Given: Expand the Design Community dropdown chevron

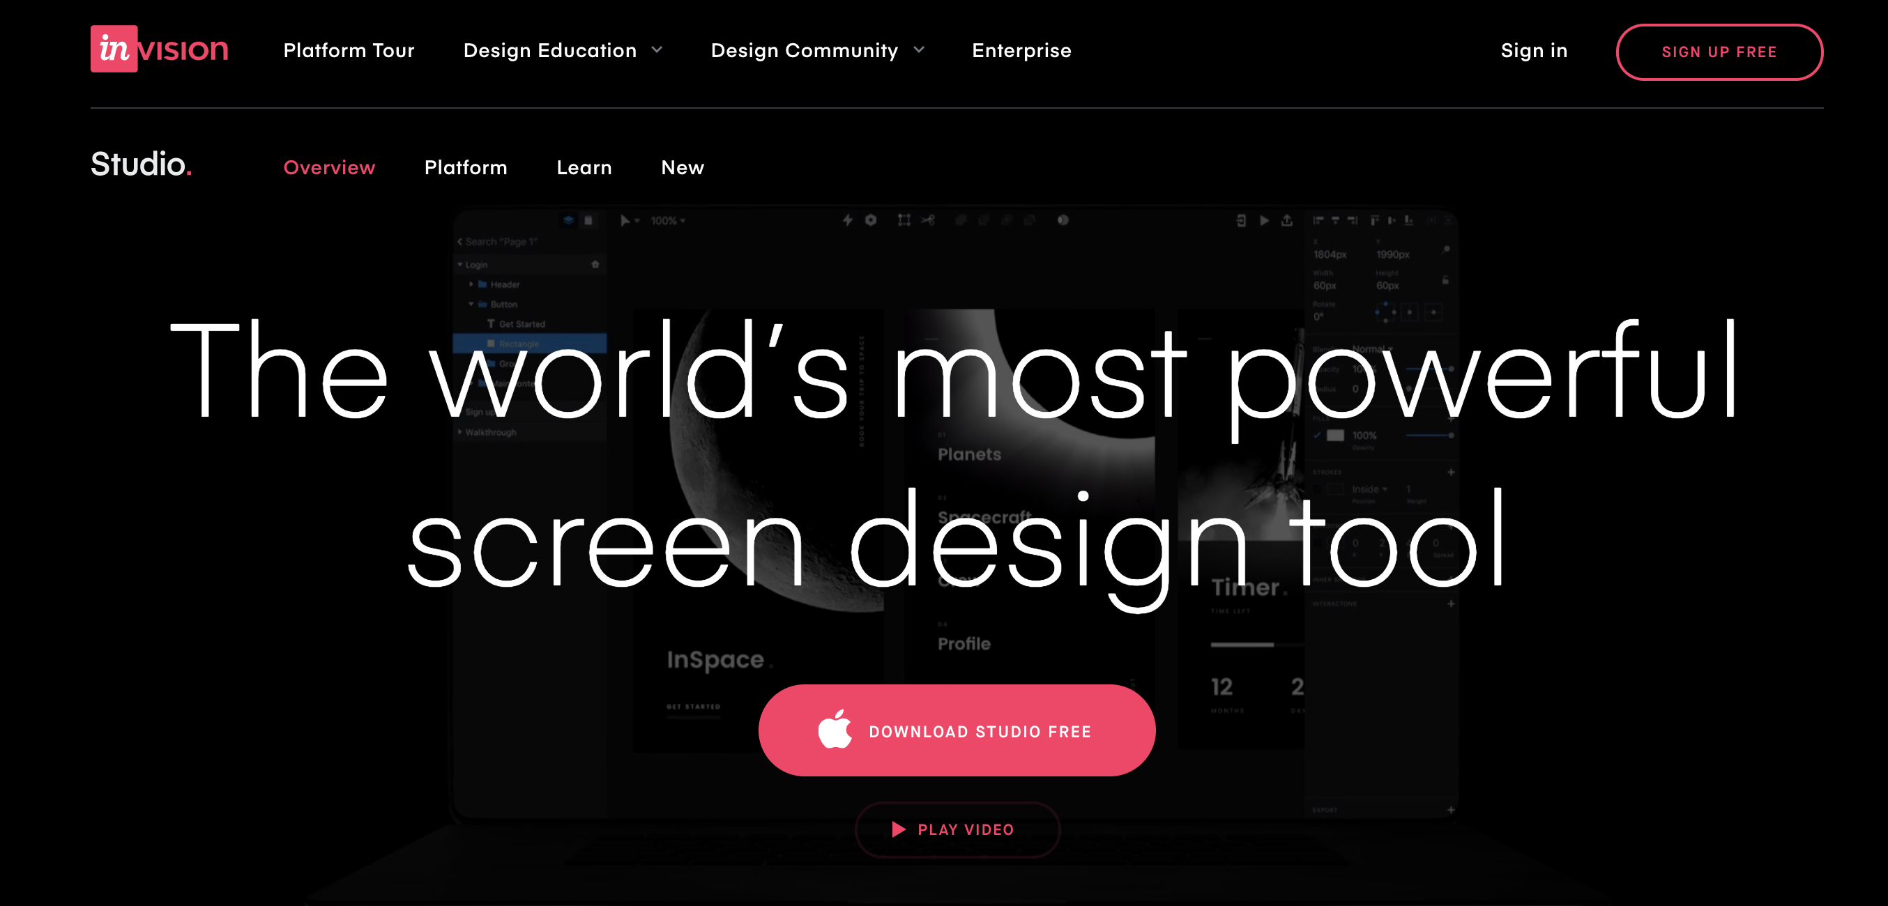Looking at the screenshot, I should pos(918,49).
